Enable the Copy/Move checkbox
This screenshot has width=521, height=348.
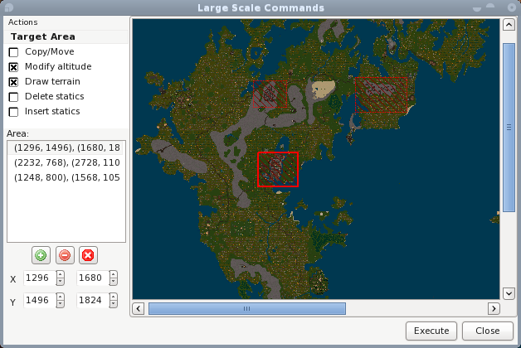13,52
